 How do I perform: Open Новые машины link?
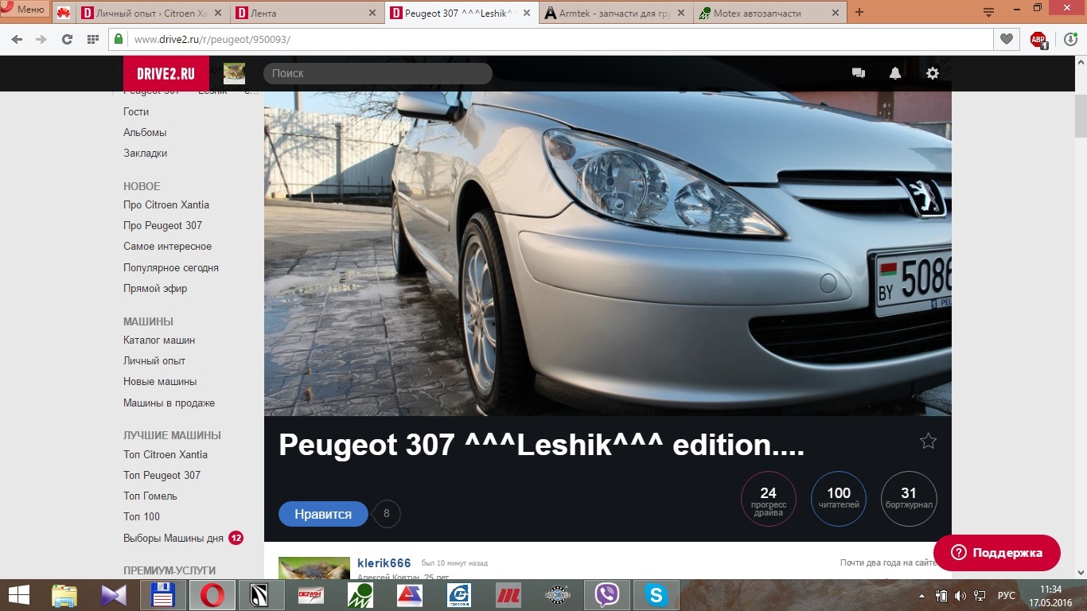[160, 381]
